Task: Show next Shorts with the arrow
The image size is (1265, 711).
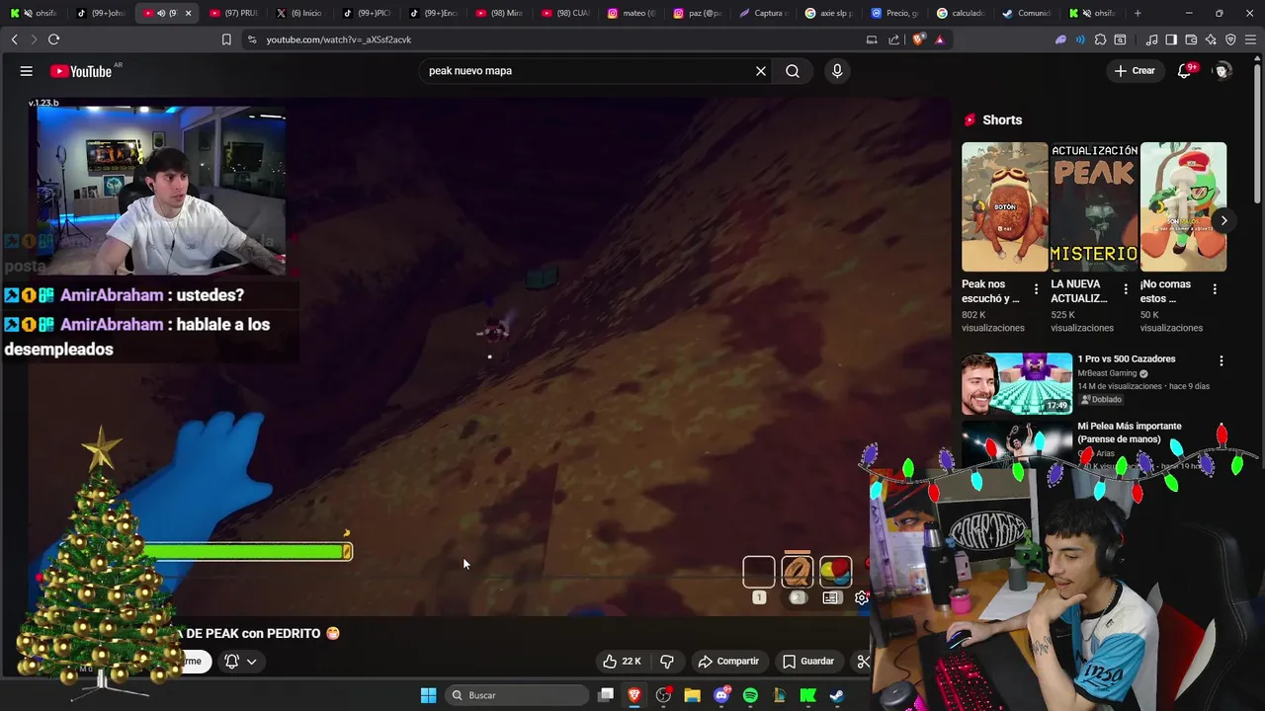Action: point(1223,220)
